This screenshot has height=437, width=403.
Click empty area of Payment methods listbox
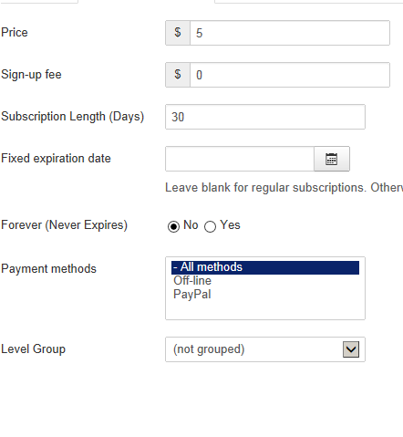pos(265,309)
